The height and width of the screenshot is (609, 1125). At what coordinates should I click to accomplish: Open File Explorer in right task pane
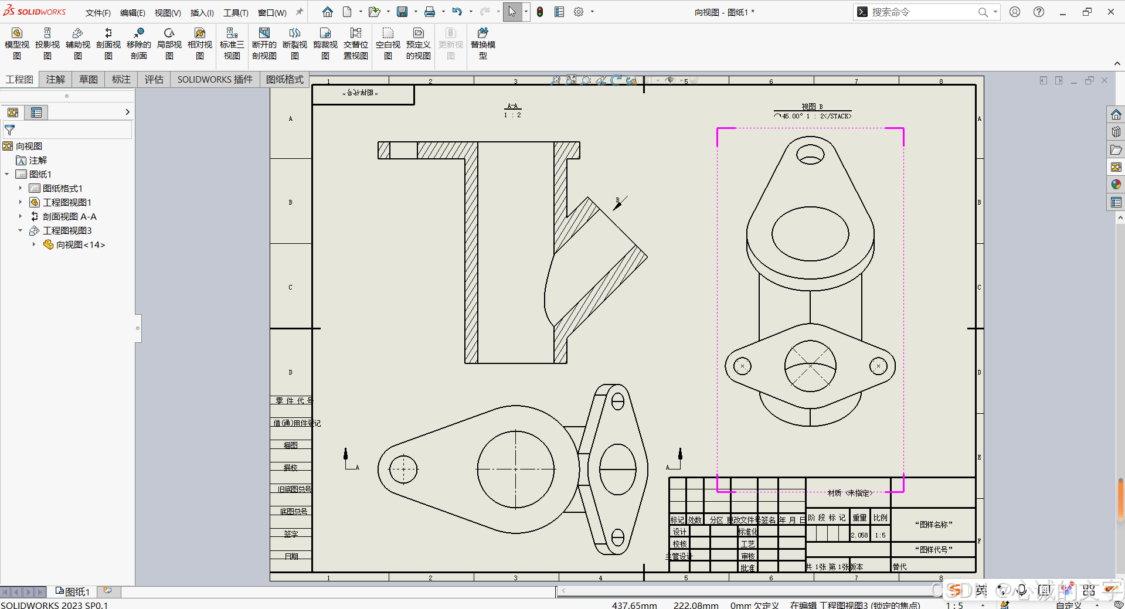tap(1116, 149)
